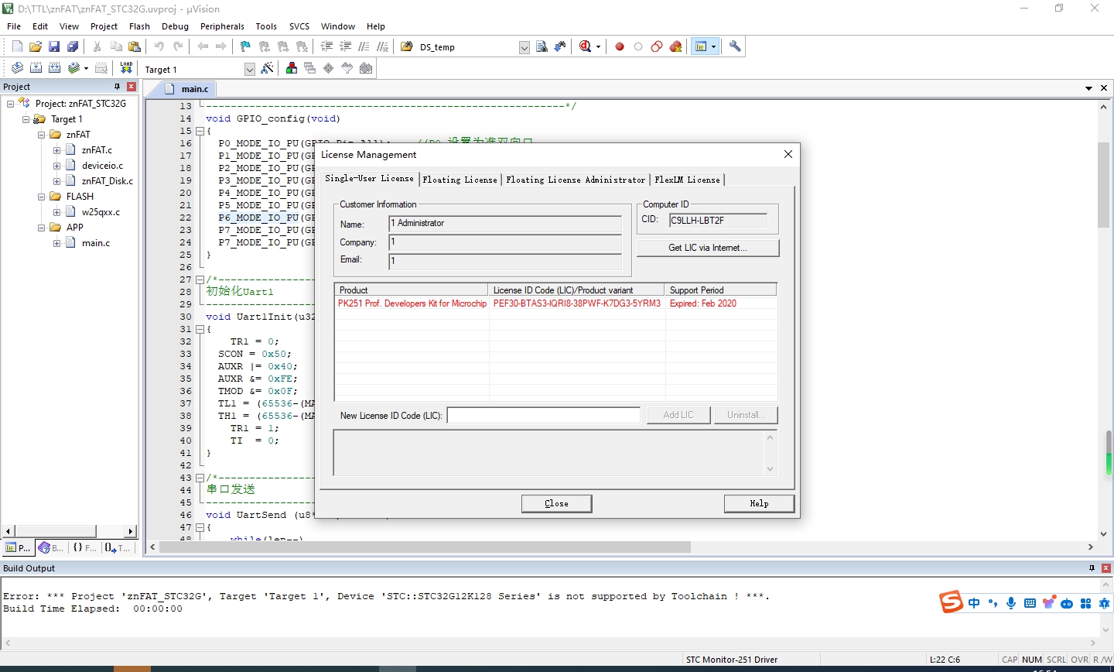Switch to the Floating License tab
This screenshot has width=1114, height=672.
pyautogui.click(x=460, y=180)
